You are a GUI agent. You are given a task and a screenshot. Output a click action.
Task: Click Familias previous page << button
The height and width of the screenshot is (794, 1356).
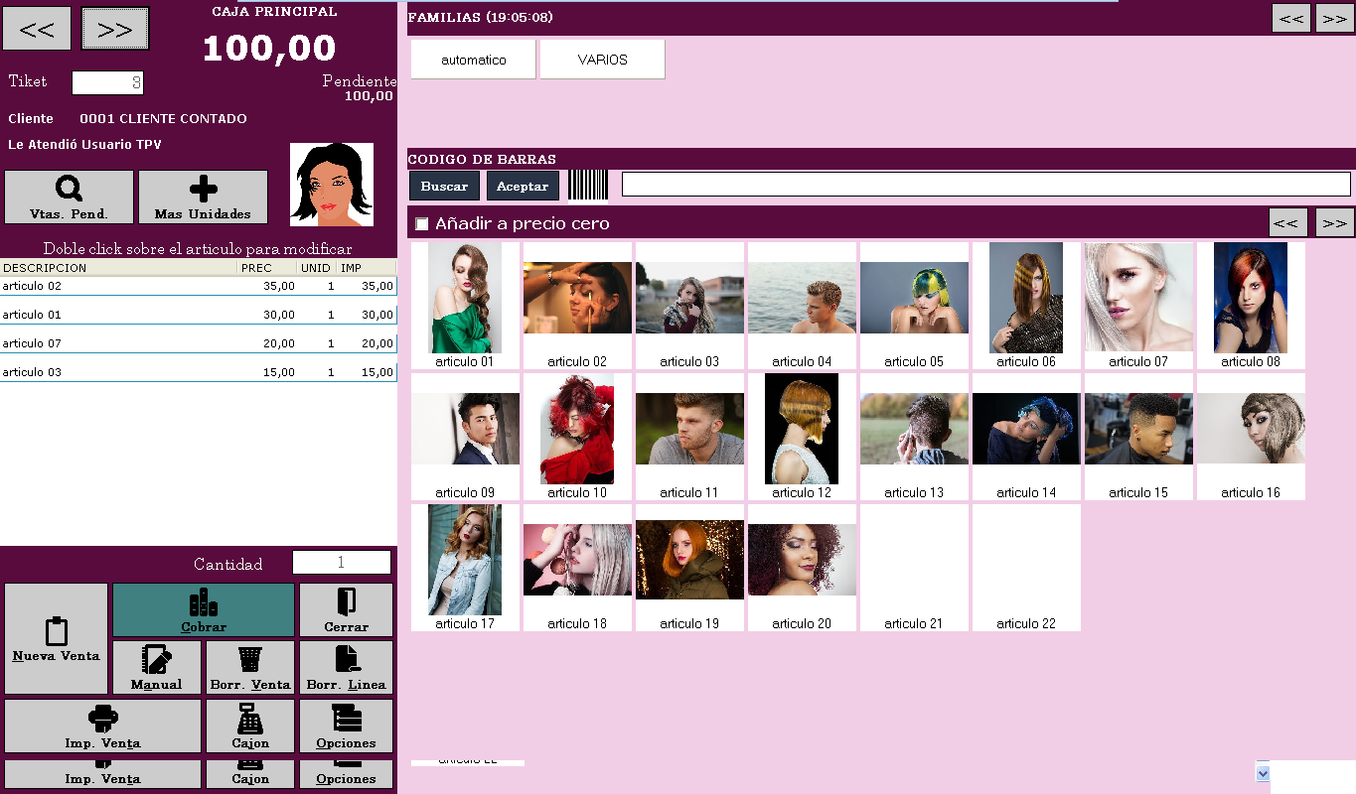tap(1291, 18)
